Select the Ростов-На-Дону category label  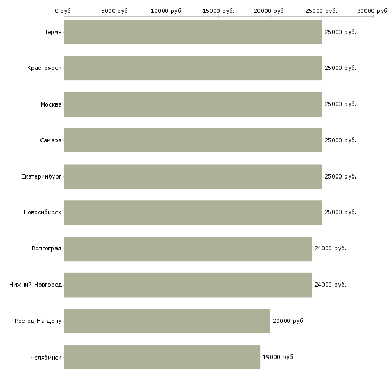click(38, 321)
